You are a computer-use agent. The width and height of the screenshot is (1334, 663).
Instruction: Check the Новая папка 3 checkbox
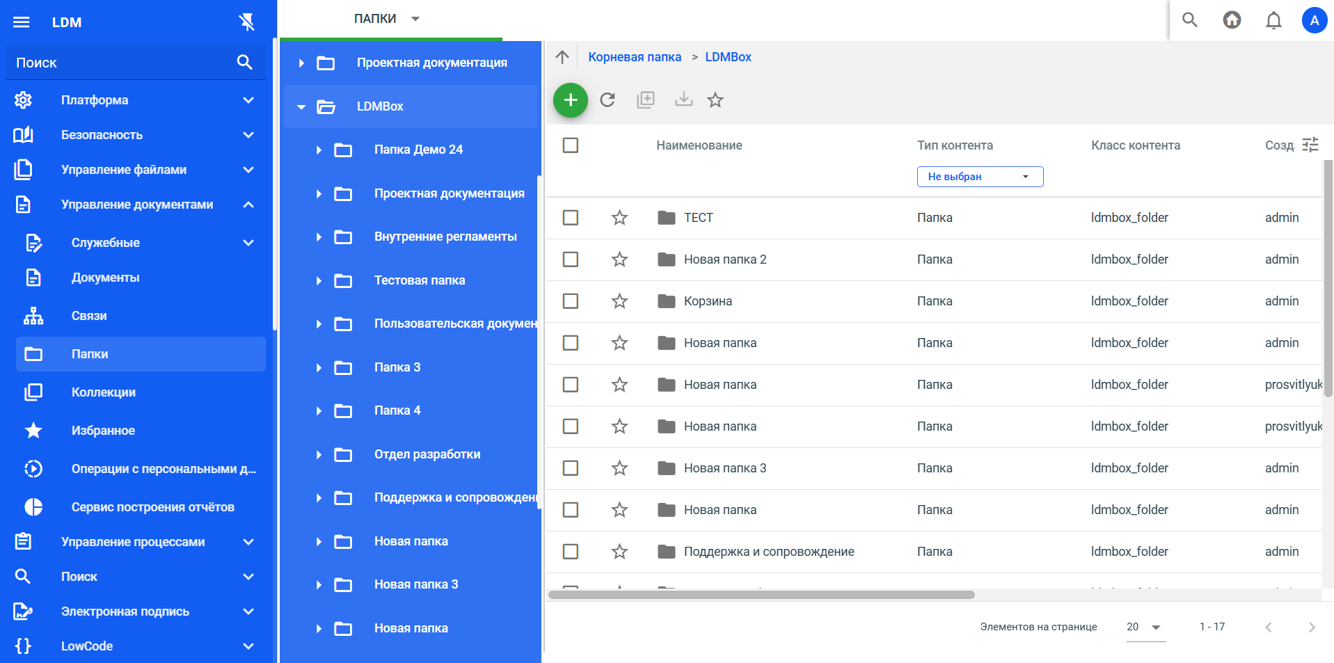(571, 468)
